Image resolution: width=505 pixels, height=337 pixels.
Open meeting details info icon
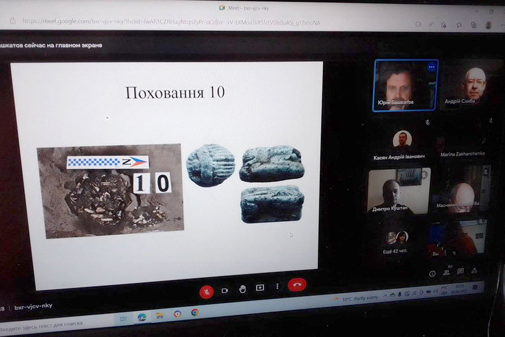[x=432, y=274]
